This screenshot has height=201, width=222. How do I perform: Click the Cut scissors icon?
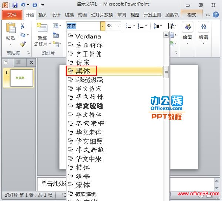[22, 26]
